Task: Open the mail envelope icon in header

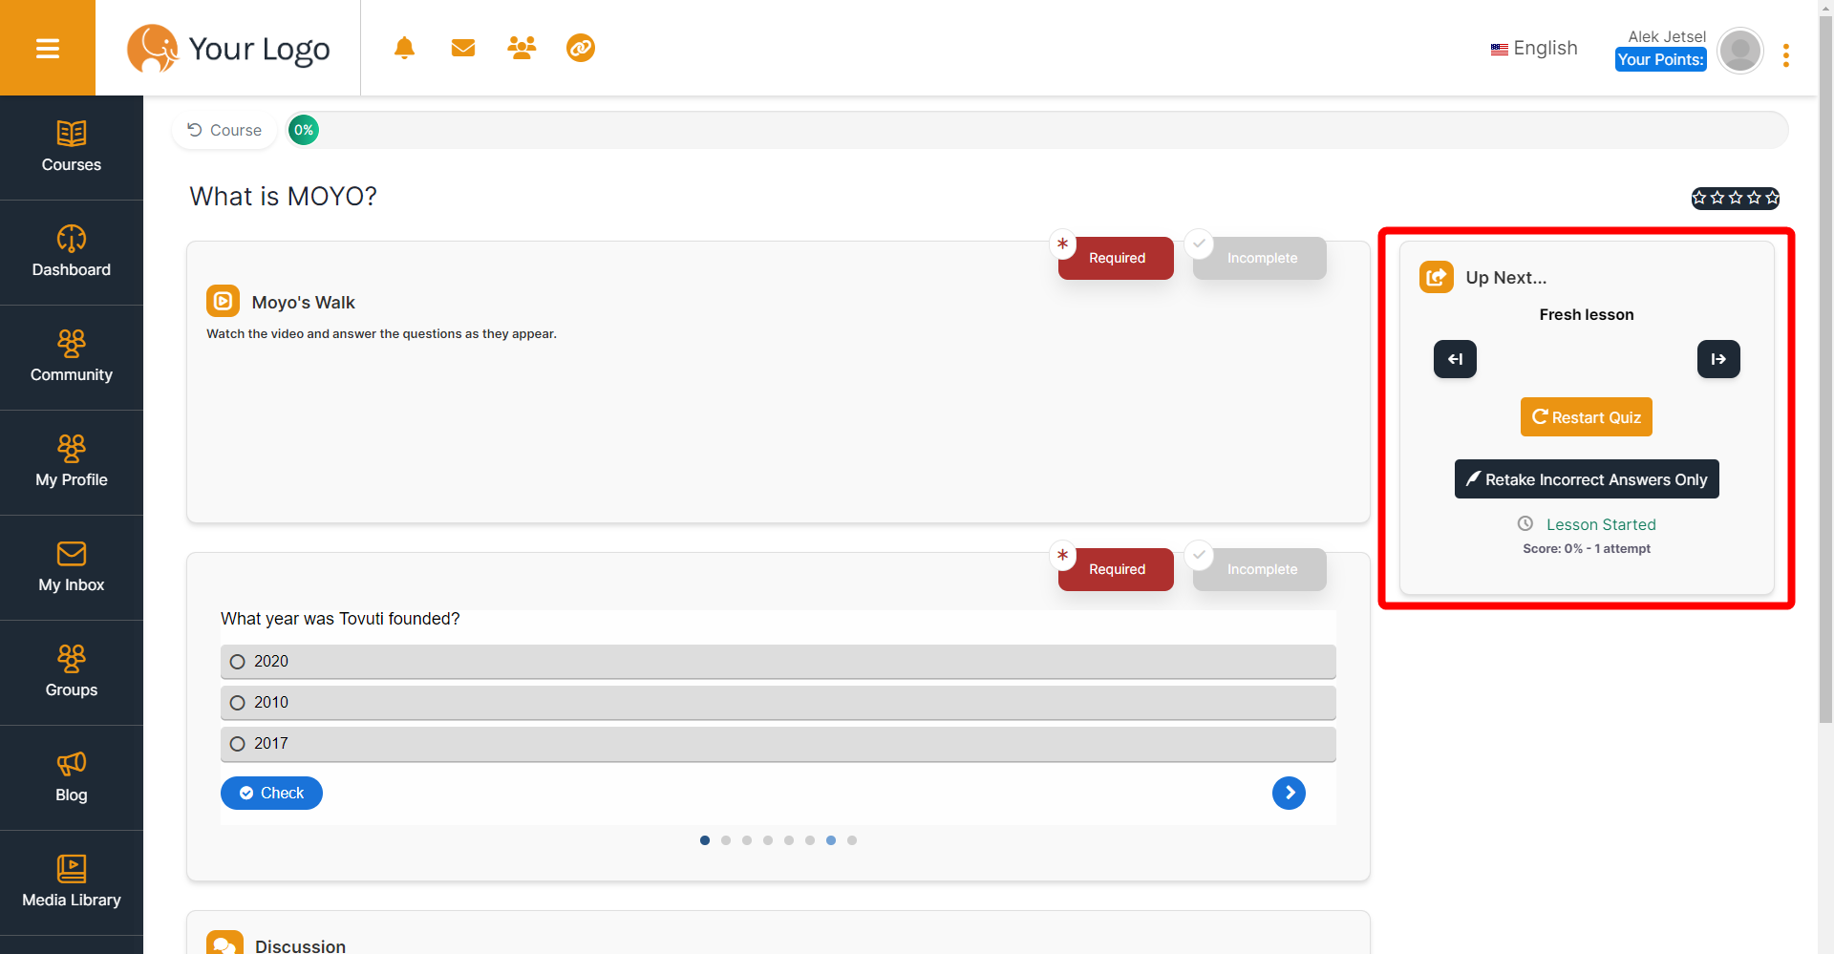Action: (463, 48)
